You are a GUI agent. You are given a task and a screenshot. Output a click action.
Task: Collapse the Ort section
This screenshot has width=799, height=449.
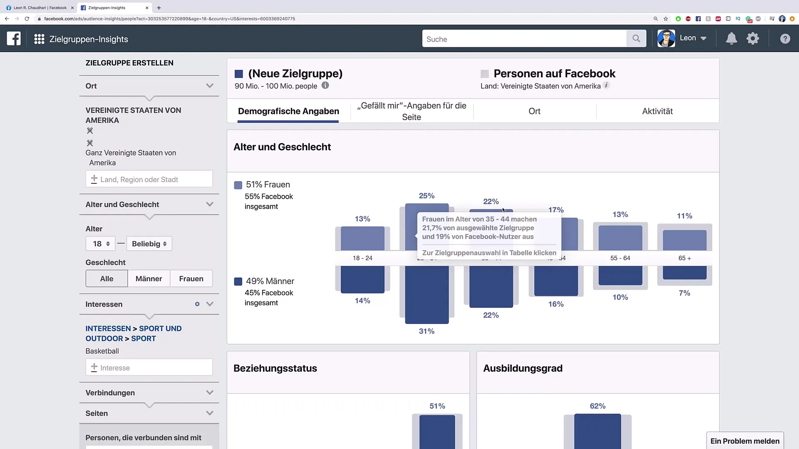tap(210, 86)
